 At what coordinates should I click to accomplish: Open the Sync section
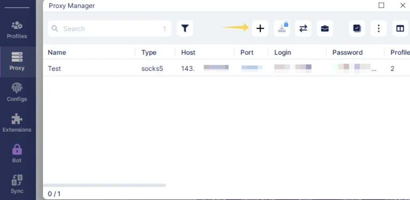pyautogui.click(x=17, y=184)
